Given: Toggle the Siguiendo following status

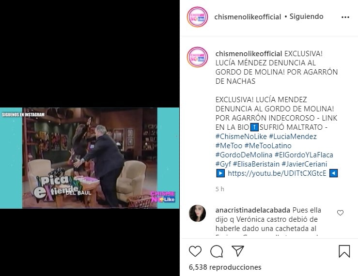Looking at the screenshot, I should 306,16.
